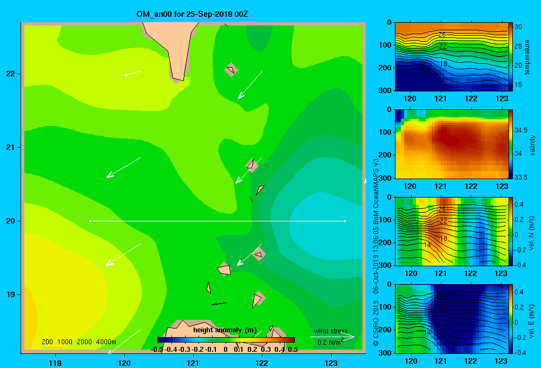Click the CSIRO BoM OceanMAPS copyright text
The width and height of the screenshot is (541, 368).
tap(376, 252)
